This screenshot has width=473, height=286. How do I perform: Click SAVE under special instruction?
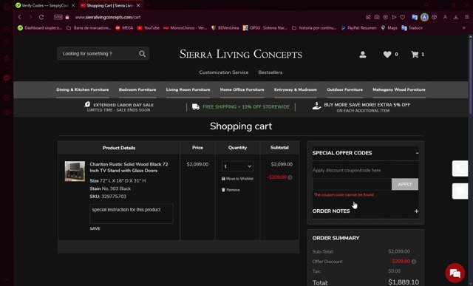point(95,228)
